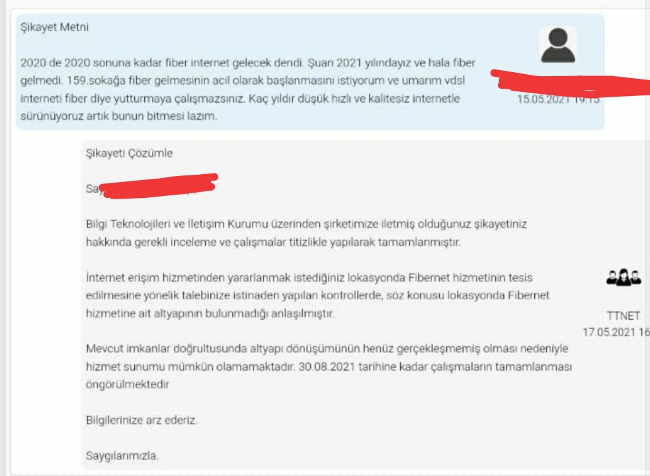The image size is (650, 476).
Task: Click the 'Mevcut imkanlar doğrultusunda' paragraph
Action: pos(329,367)
